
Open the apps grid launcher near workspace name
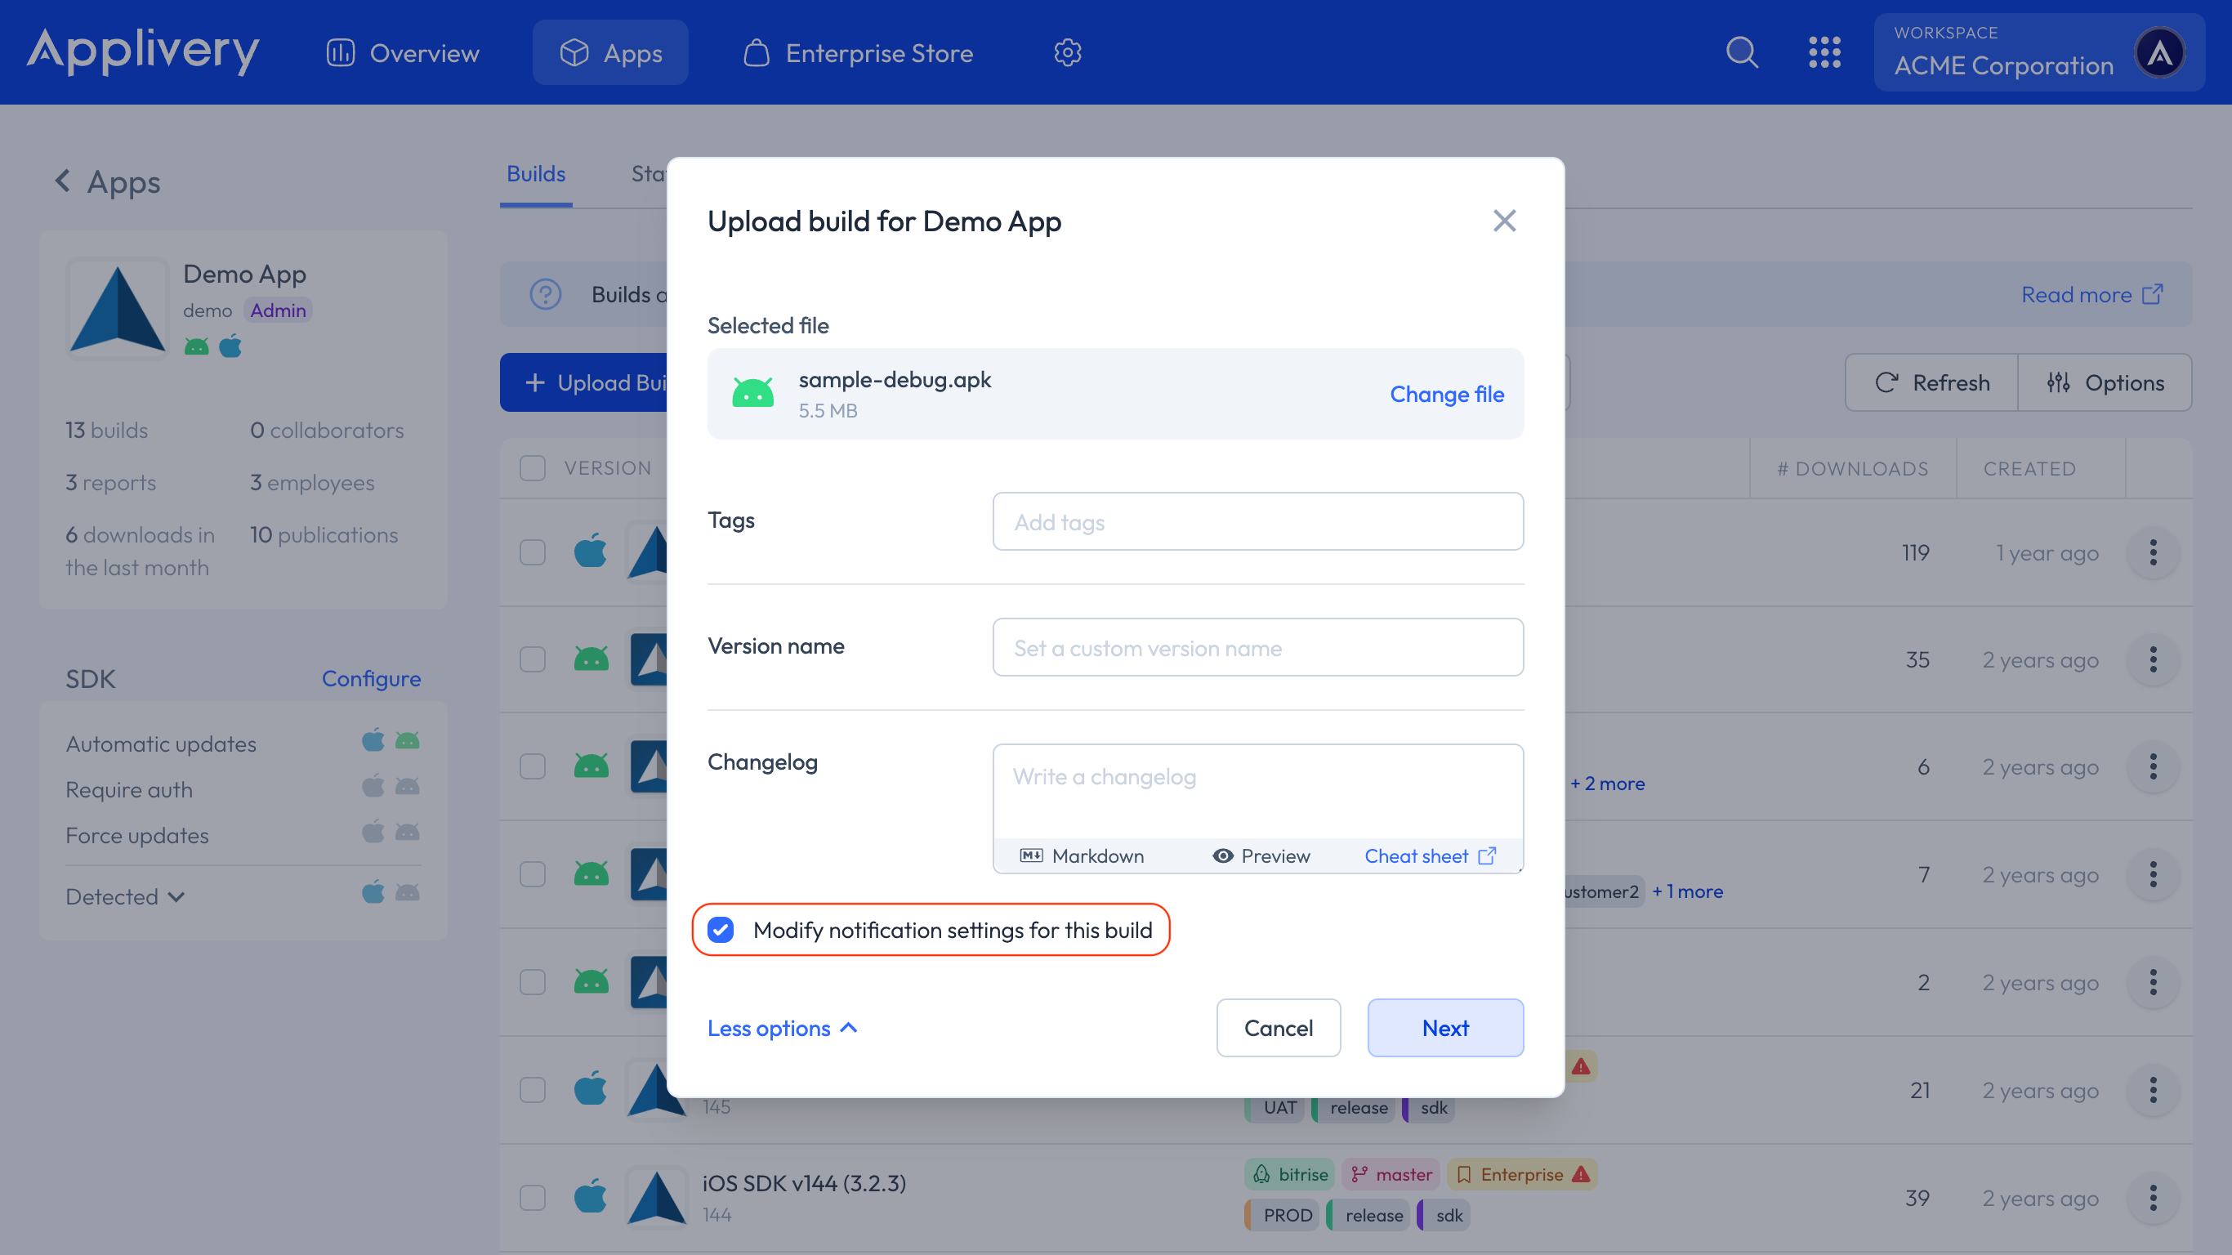(1826, 52)
